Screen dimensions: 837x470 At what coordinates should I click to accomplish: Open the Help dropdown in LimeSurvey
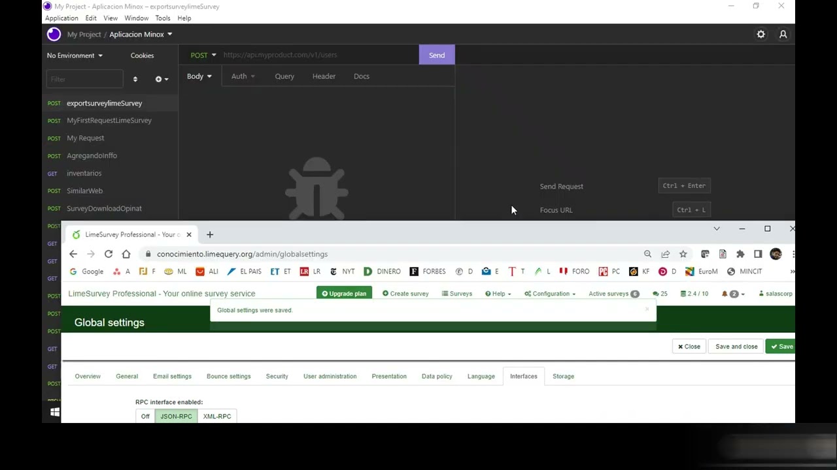tap(498, 294)
